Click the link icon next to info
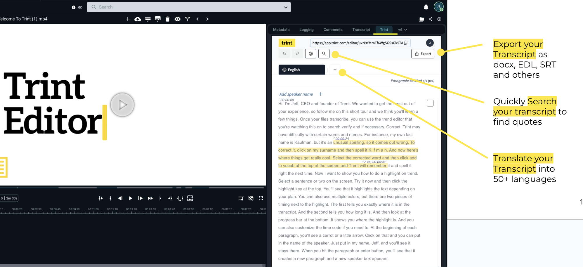Screen dimensions: 583x267 tap(80, 7)
